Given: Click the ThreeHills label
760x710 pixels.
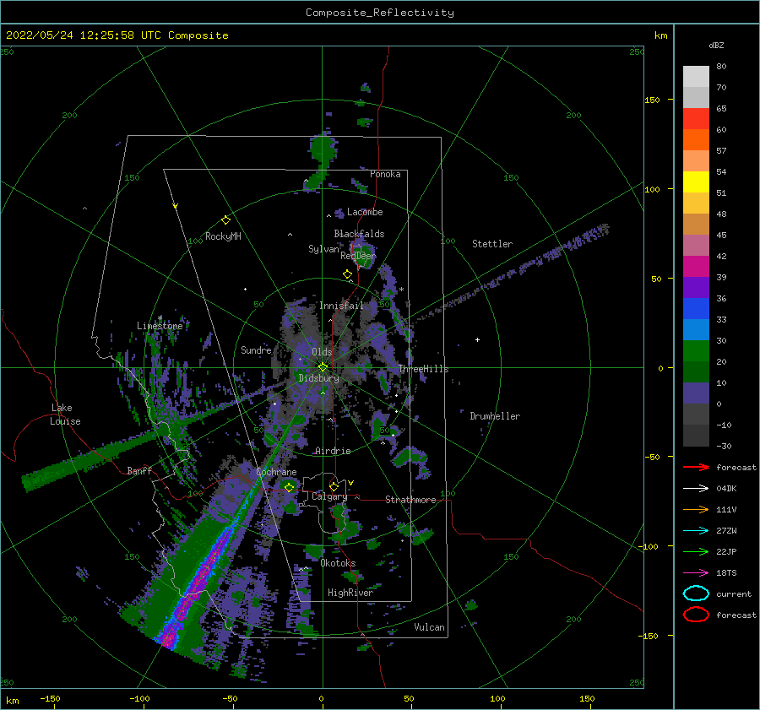Looking at the screenshot, I should [424, 369].
